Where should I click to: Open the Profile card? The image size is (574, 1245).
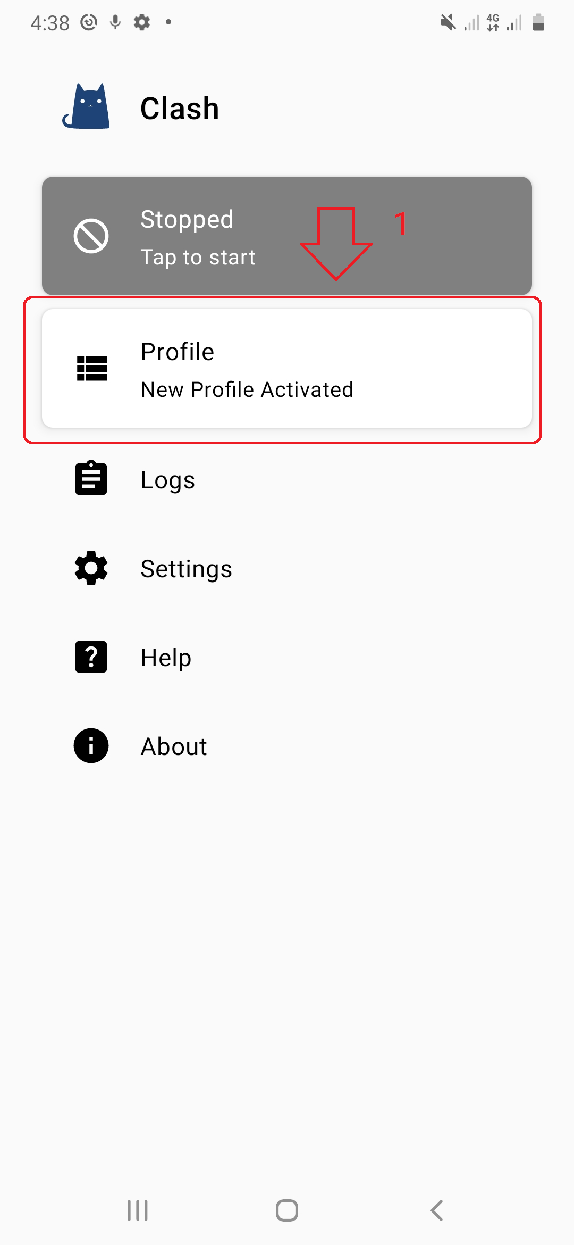(287, 368)
